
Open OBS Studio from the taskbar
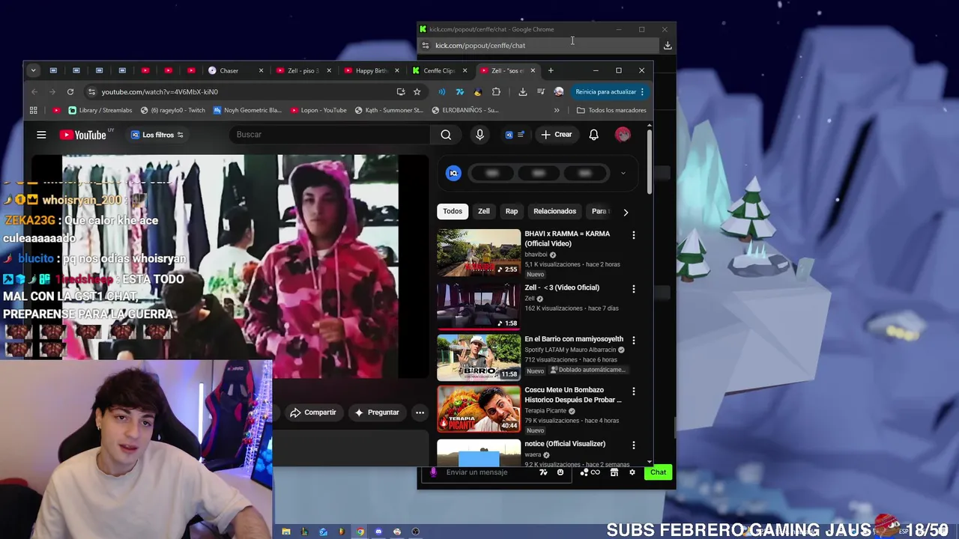415,532
